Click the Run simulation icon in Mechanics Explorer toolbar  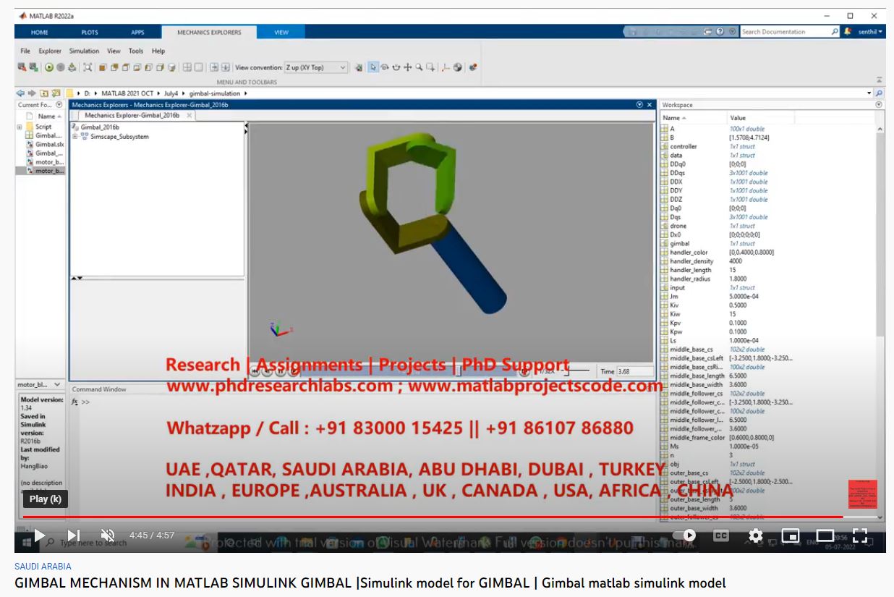[49, 67]
